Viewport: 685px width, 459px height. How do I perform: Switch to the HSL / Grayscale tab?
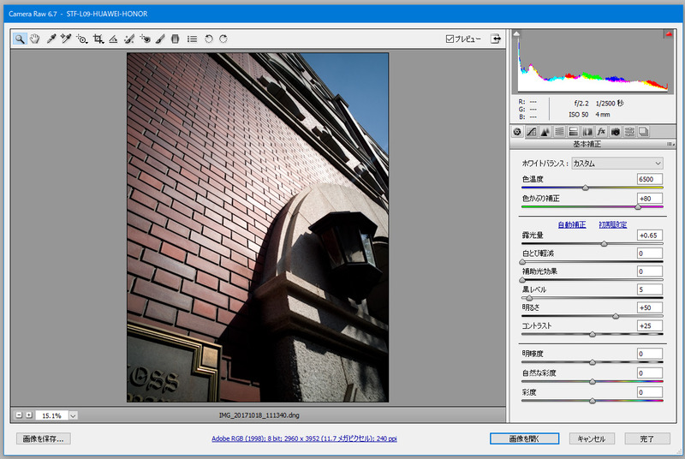pos(559,132)
